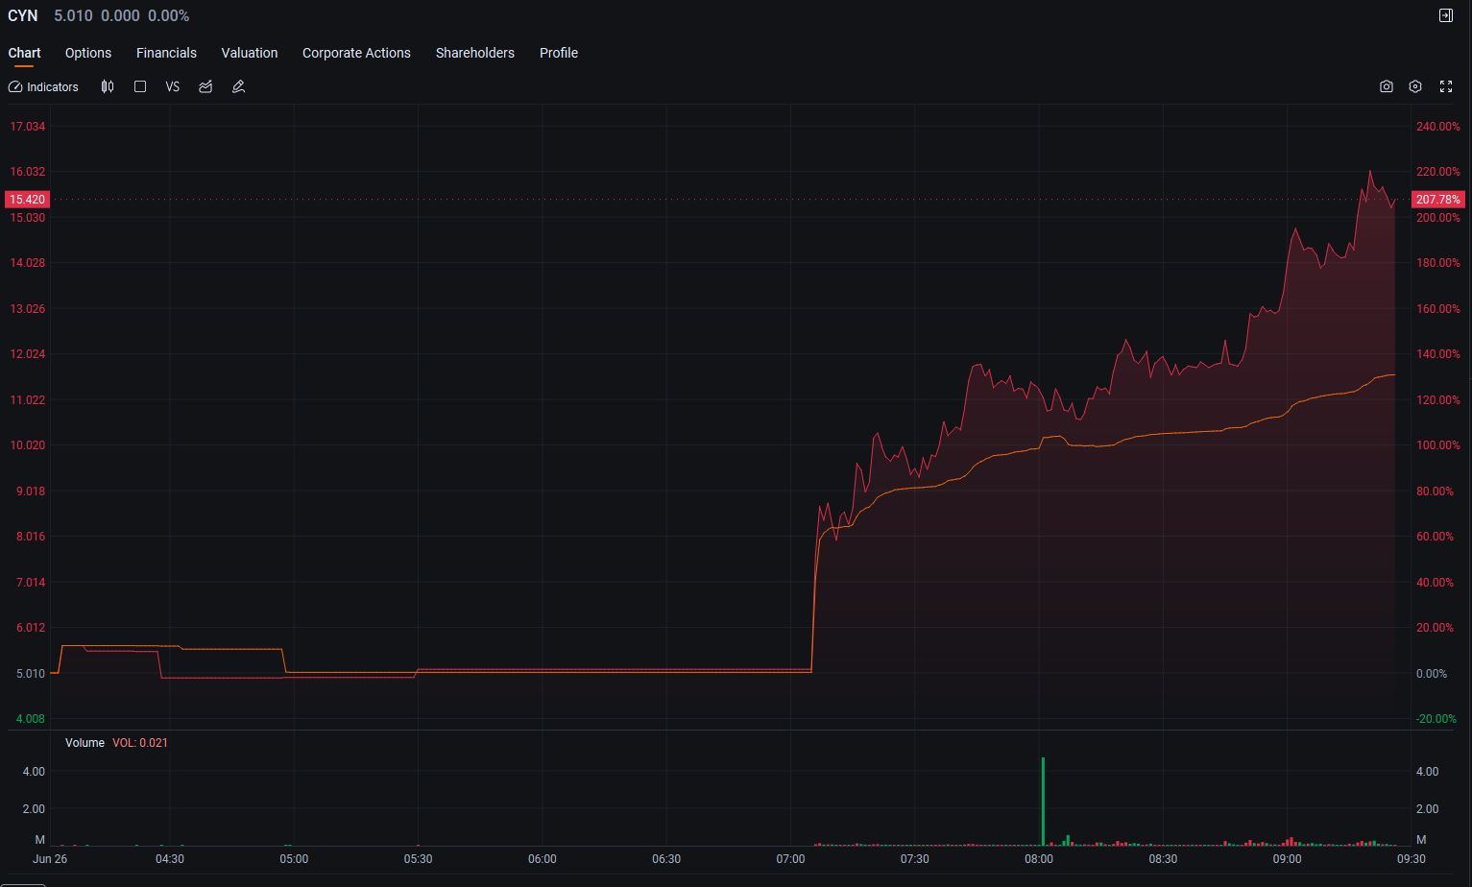This screenshot has height=887, width=1472.
Task: Go to the Valuation tab
Action: click(x=250, y=53)
